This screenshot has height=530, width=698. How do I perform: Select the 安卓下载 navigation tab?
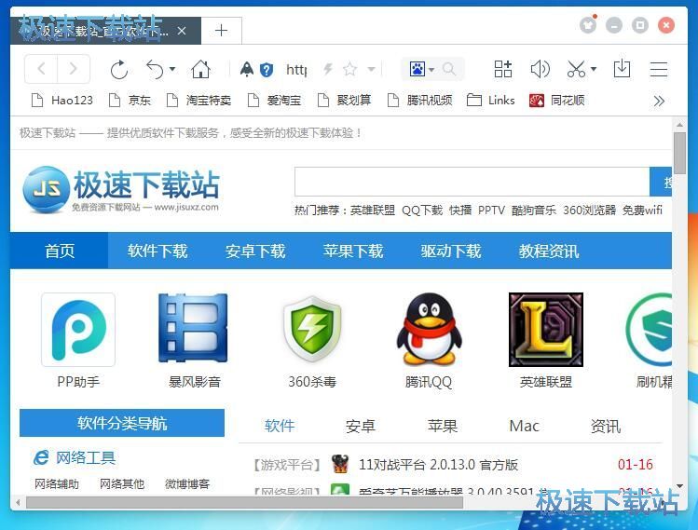255,251
